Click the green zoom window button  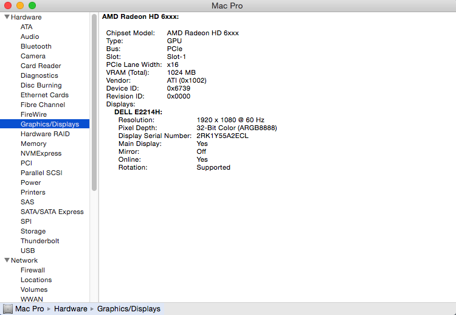click(x=32, y=5)
